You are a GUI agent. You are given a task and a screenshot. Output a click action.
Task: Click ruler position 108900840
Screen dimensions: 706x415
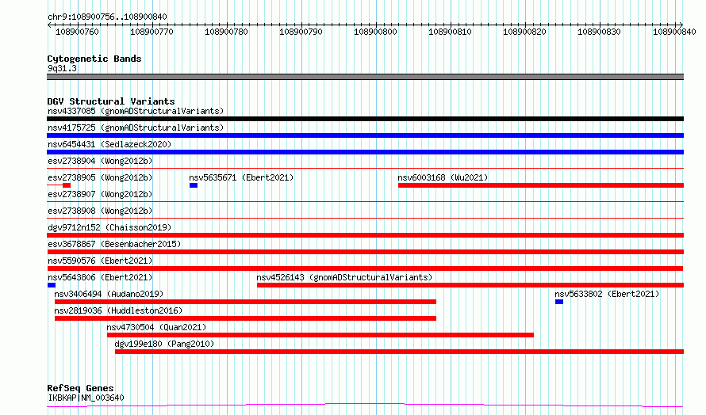click(674, 32)
